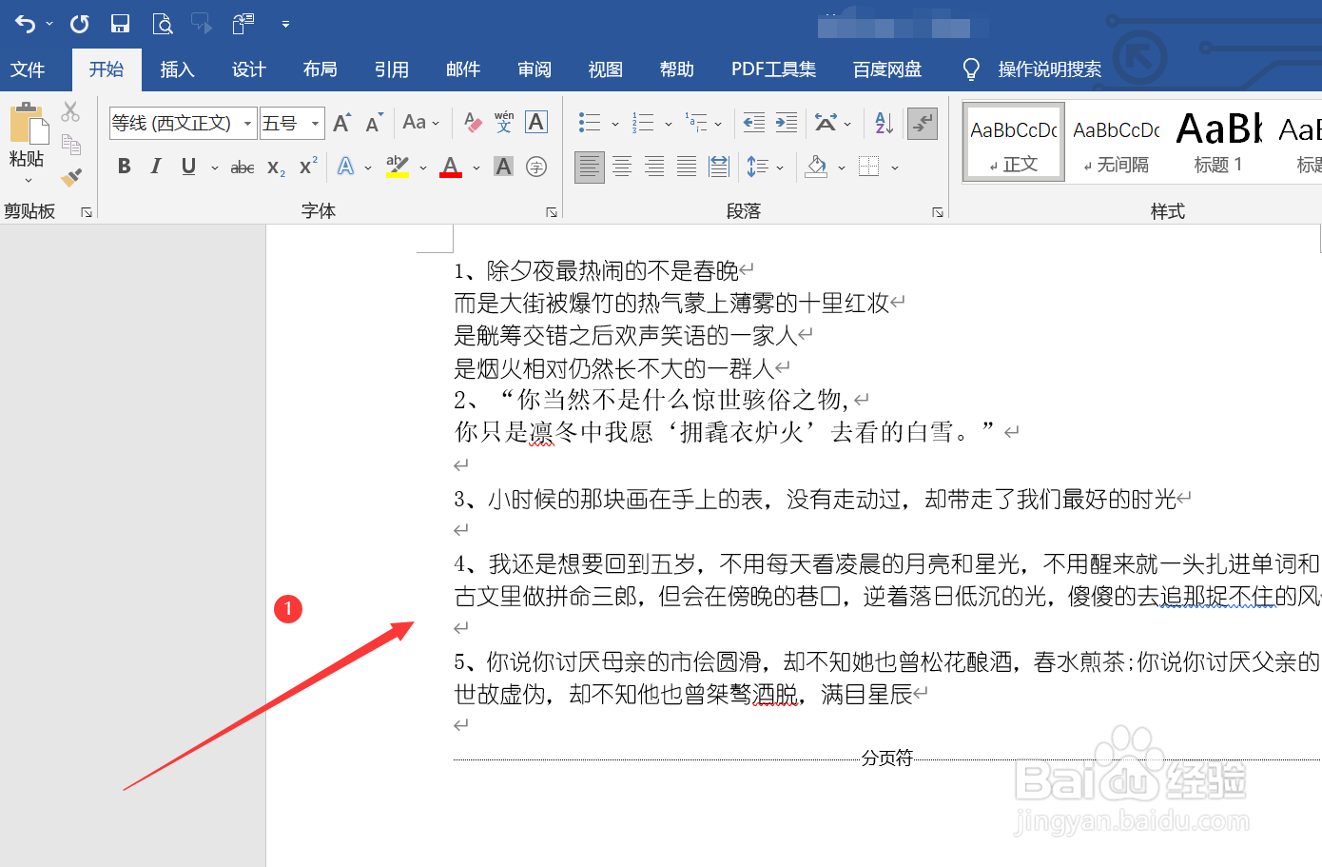
Task: Switch to the 引用 tab
Action: click(391, 69)
